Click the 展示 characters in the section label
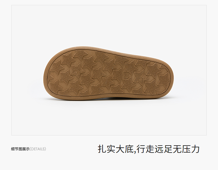The height and width of the screenshot is (170, 218). [26, 149]
